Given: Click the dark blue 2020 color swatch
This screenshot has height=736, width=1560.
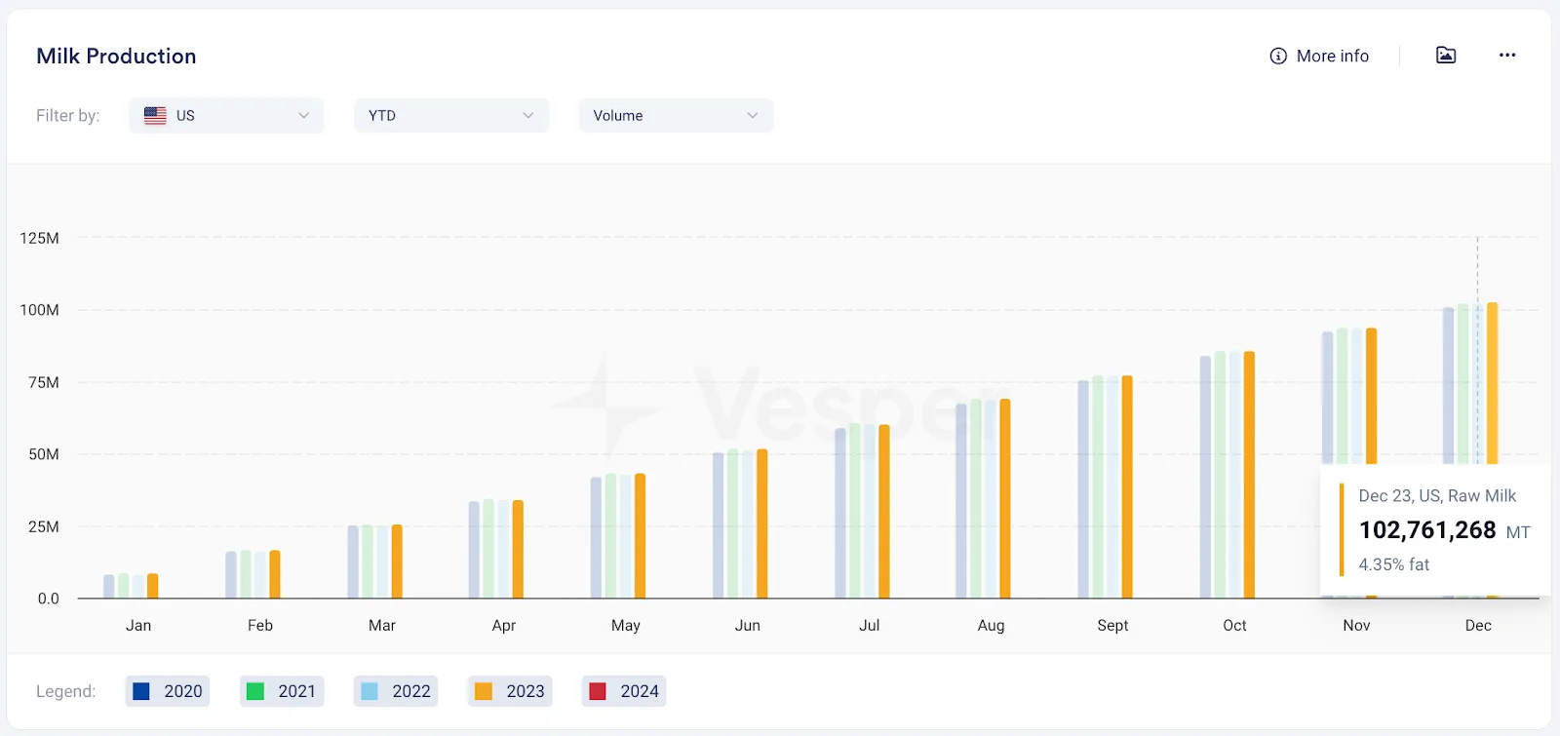Looking at the screenshot, I should (141, 691).
